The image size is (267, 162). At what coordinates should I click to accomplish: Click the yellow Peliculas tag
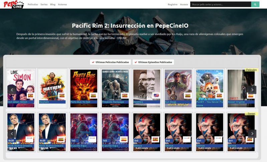(251, 70)
